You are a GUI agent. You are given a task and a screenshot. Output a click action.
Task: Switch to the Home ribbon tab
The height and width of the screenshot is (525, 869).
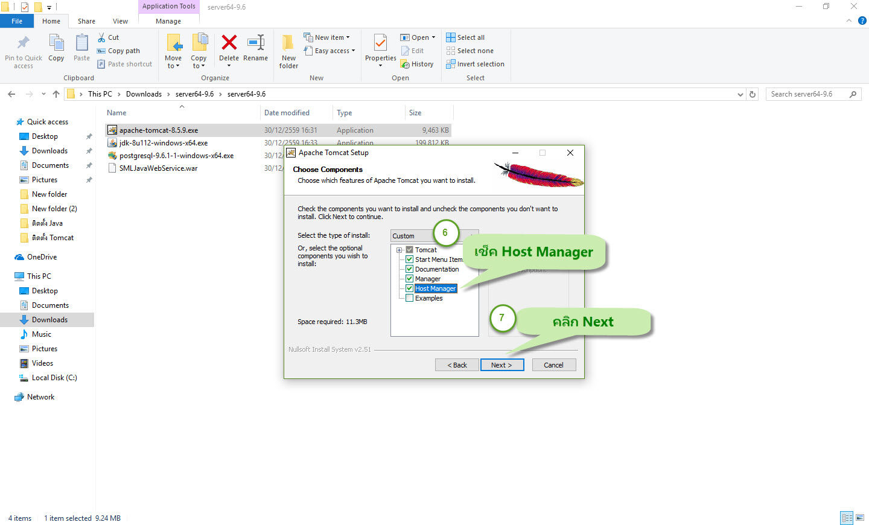click(x=51, y=21)
